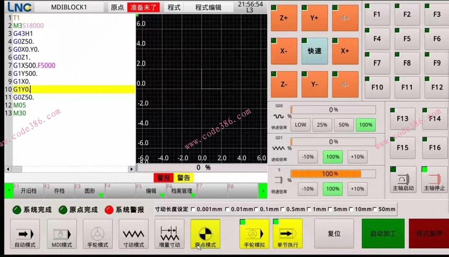Switch to MDI模式 mode

(62, 234)
